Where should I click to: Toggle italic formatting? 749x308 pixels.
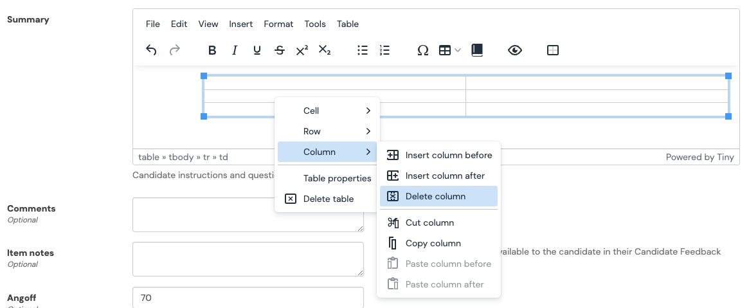(x=235, y=50)
